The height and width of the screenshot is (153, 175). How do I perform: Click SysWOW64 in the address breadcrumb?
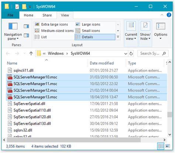click(80, 53)
